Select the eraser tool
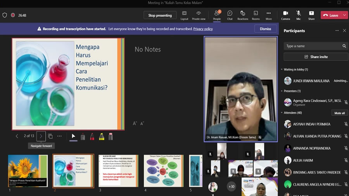The height and width of the screenshot is (196, 349). coord(111,136)
